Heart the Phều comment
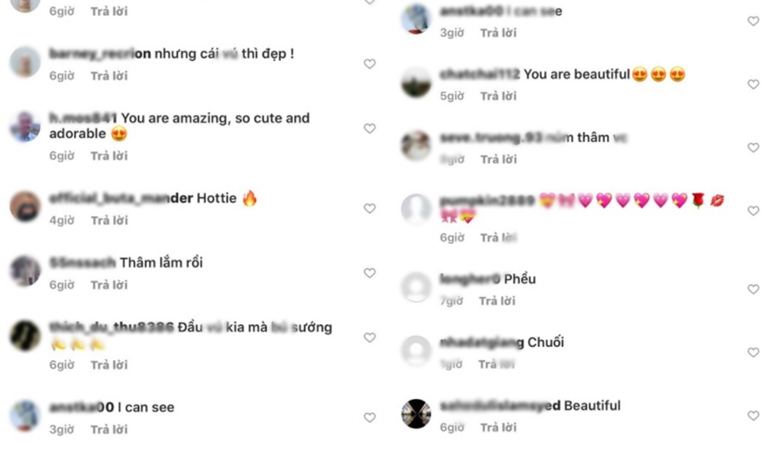Viewport: 780px width, 455px height. (753, 289)
